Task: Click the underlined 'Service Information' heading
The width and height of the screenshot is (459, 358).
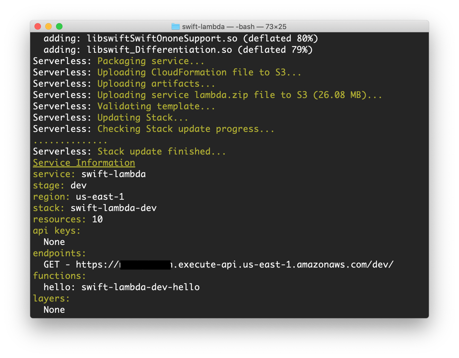Action: [x=84, y=163]
